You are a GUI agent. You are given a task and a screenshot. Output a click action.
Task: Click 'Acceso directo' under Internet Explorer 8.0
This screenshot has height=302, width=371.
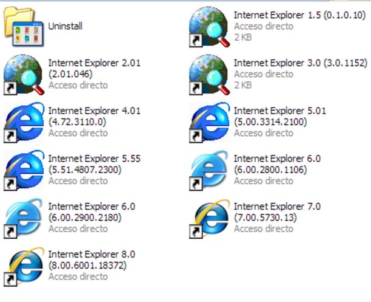tap(78, 276)
